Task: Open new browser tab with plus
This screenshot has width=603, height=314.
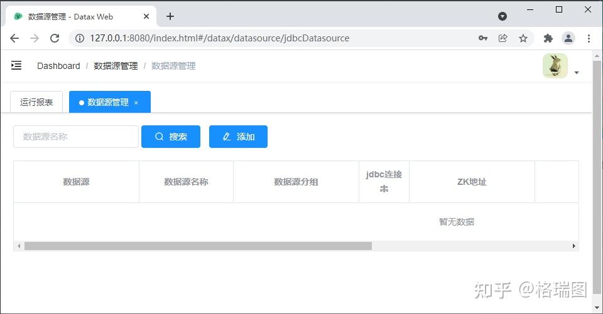Action: point(170,16)
